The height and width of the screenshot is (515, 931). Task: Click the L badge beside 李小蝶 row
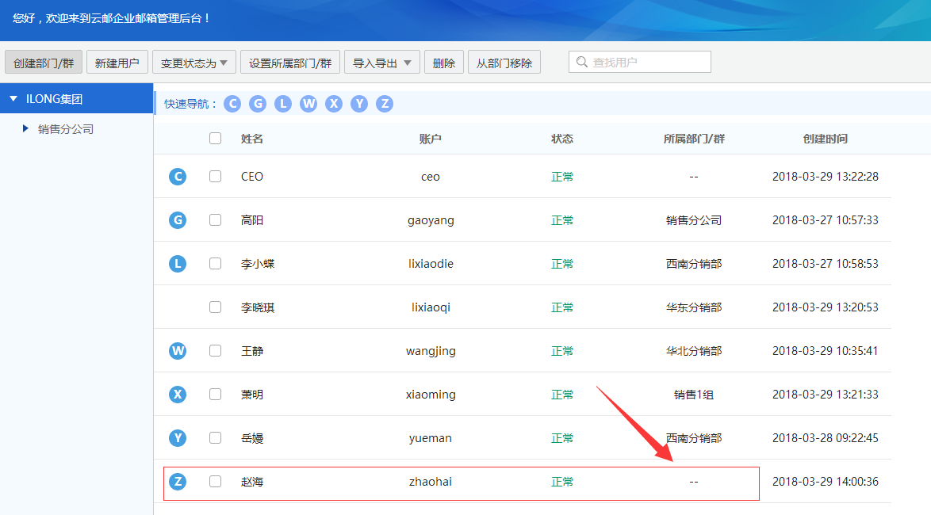point(178,263)
